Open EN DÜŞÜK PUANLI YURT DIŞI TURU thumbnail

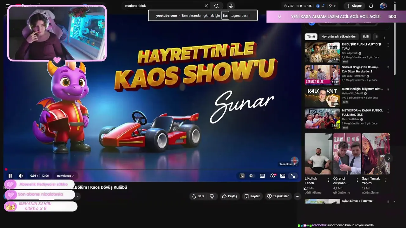[x=322, y=53]
